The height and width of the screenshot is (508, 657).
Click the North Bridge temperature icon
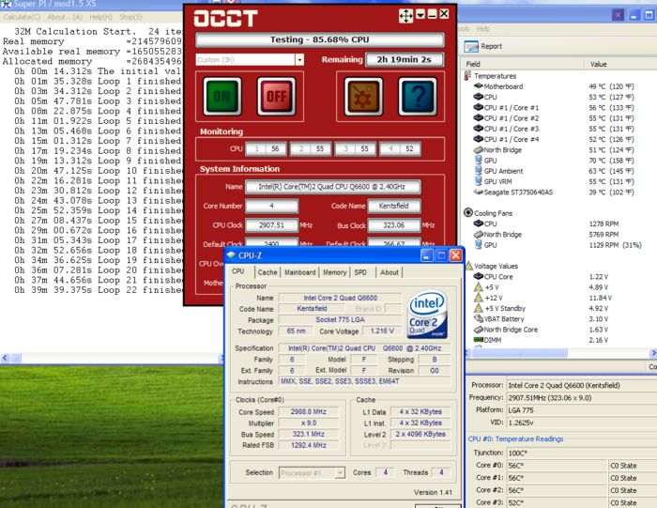(x=479, y=149)
